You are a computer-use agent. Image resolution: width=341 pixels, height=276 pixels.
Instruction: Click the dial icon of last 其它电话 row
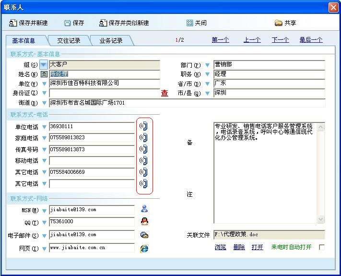[x=143, y=183]
